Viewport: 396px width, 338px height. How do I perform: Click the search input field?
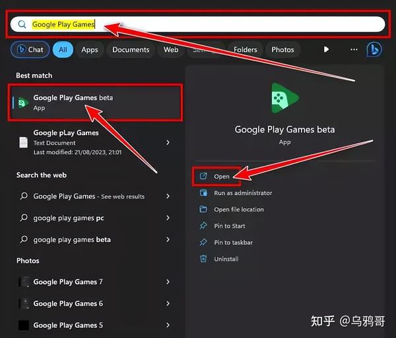(197, 24)
